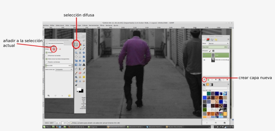Click the white foreground color swatch
The image size is (275, 131).
tap(79, 89)
